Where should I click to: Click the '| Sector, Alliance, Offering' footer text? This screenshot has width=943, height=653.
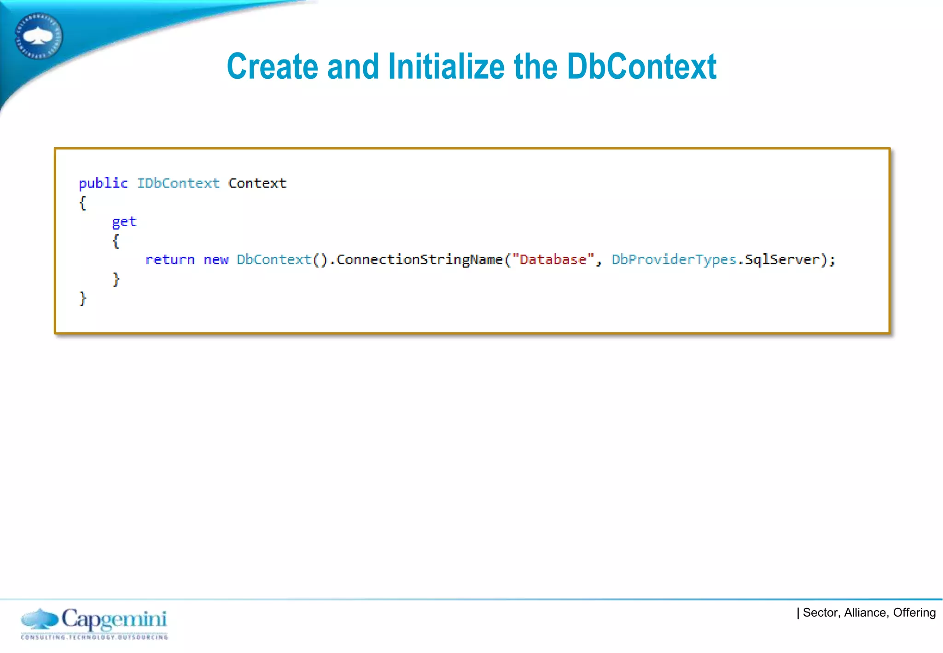pyautogui.click(x=867, y=613)
